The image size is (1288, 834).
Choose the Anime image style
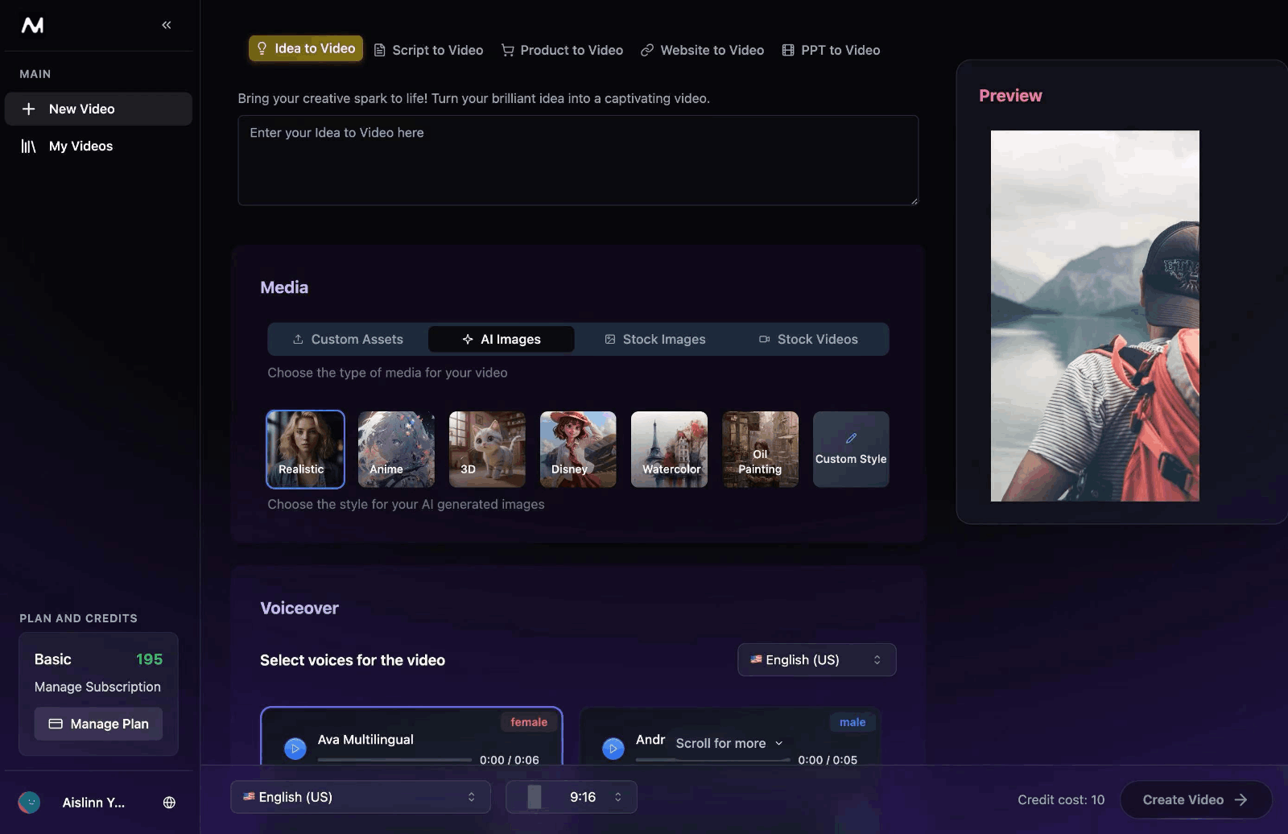pyautogui.click(x=396, y=449)
